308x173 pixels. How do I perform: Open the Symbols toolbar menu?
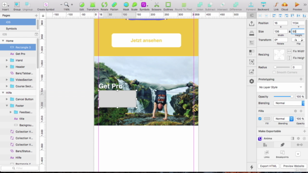tap(144, 4)
